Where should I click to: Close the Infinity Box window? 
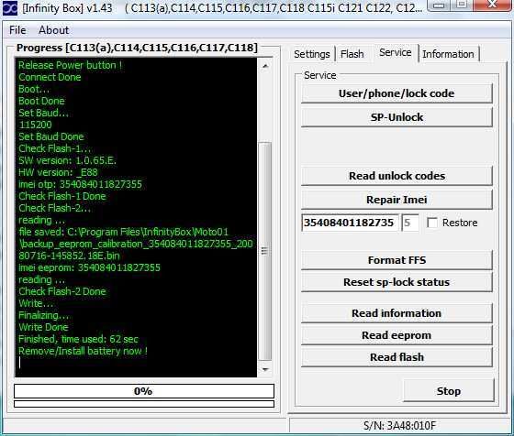click(492, 5)
